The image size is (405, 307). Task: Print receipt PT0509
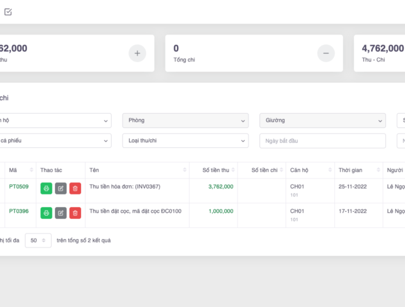click(x=46, y=188)
